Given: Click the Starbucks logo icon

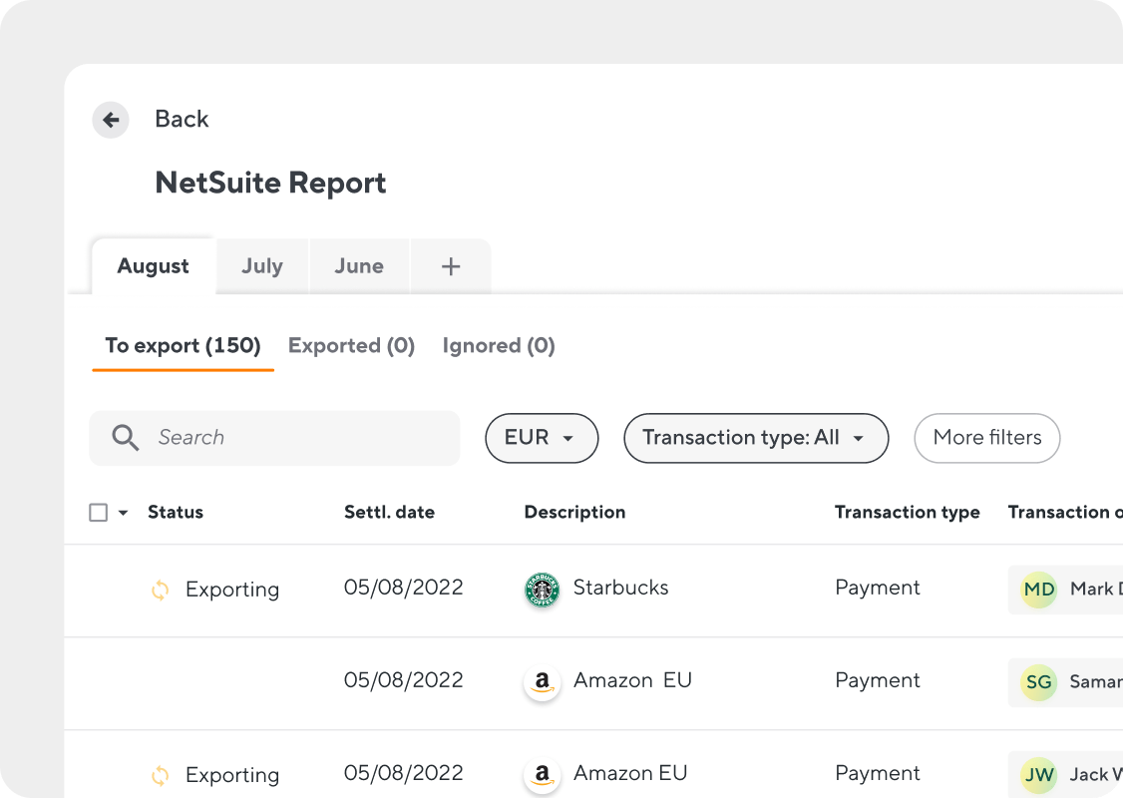Looking at the screenshot, I should (x=543, y=590).
